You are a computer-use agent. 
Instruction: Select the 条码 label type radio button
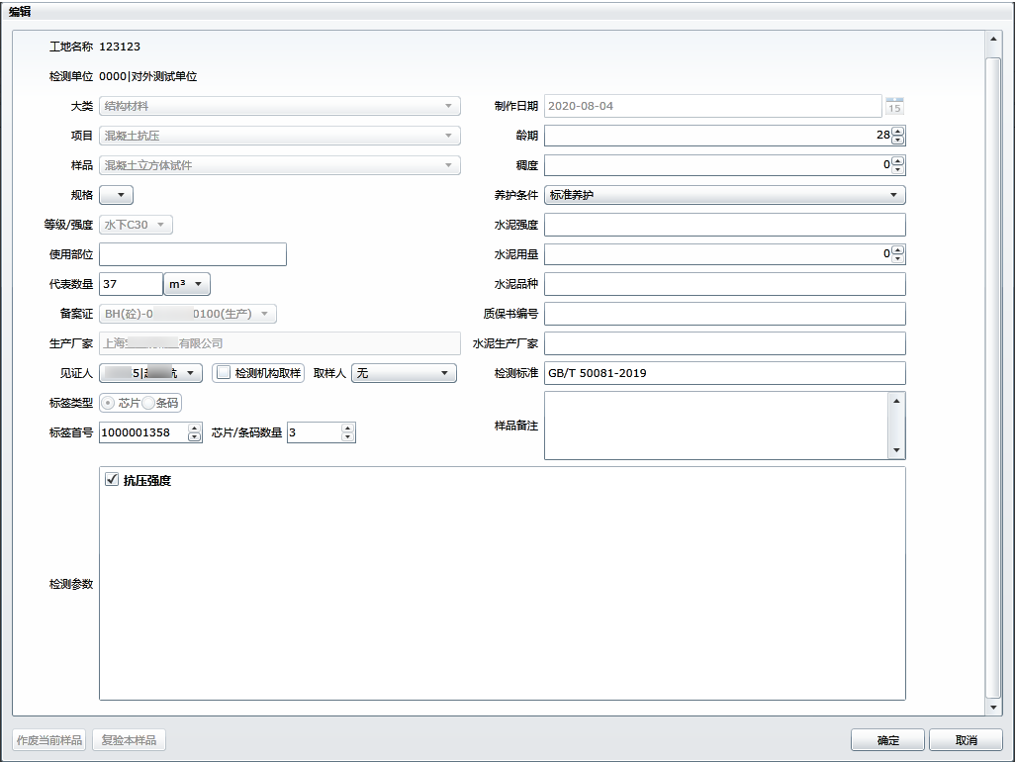(x=149, y=403)
